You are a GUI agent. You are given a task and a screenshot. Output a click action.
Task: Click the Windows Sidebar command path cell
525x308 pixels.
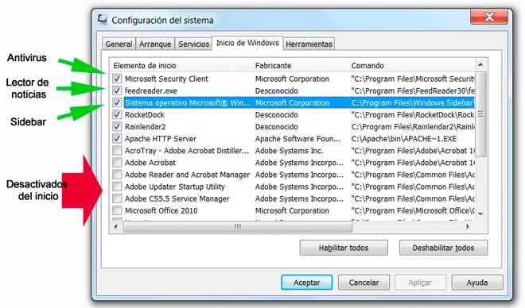[413, 103]
